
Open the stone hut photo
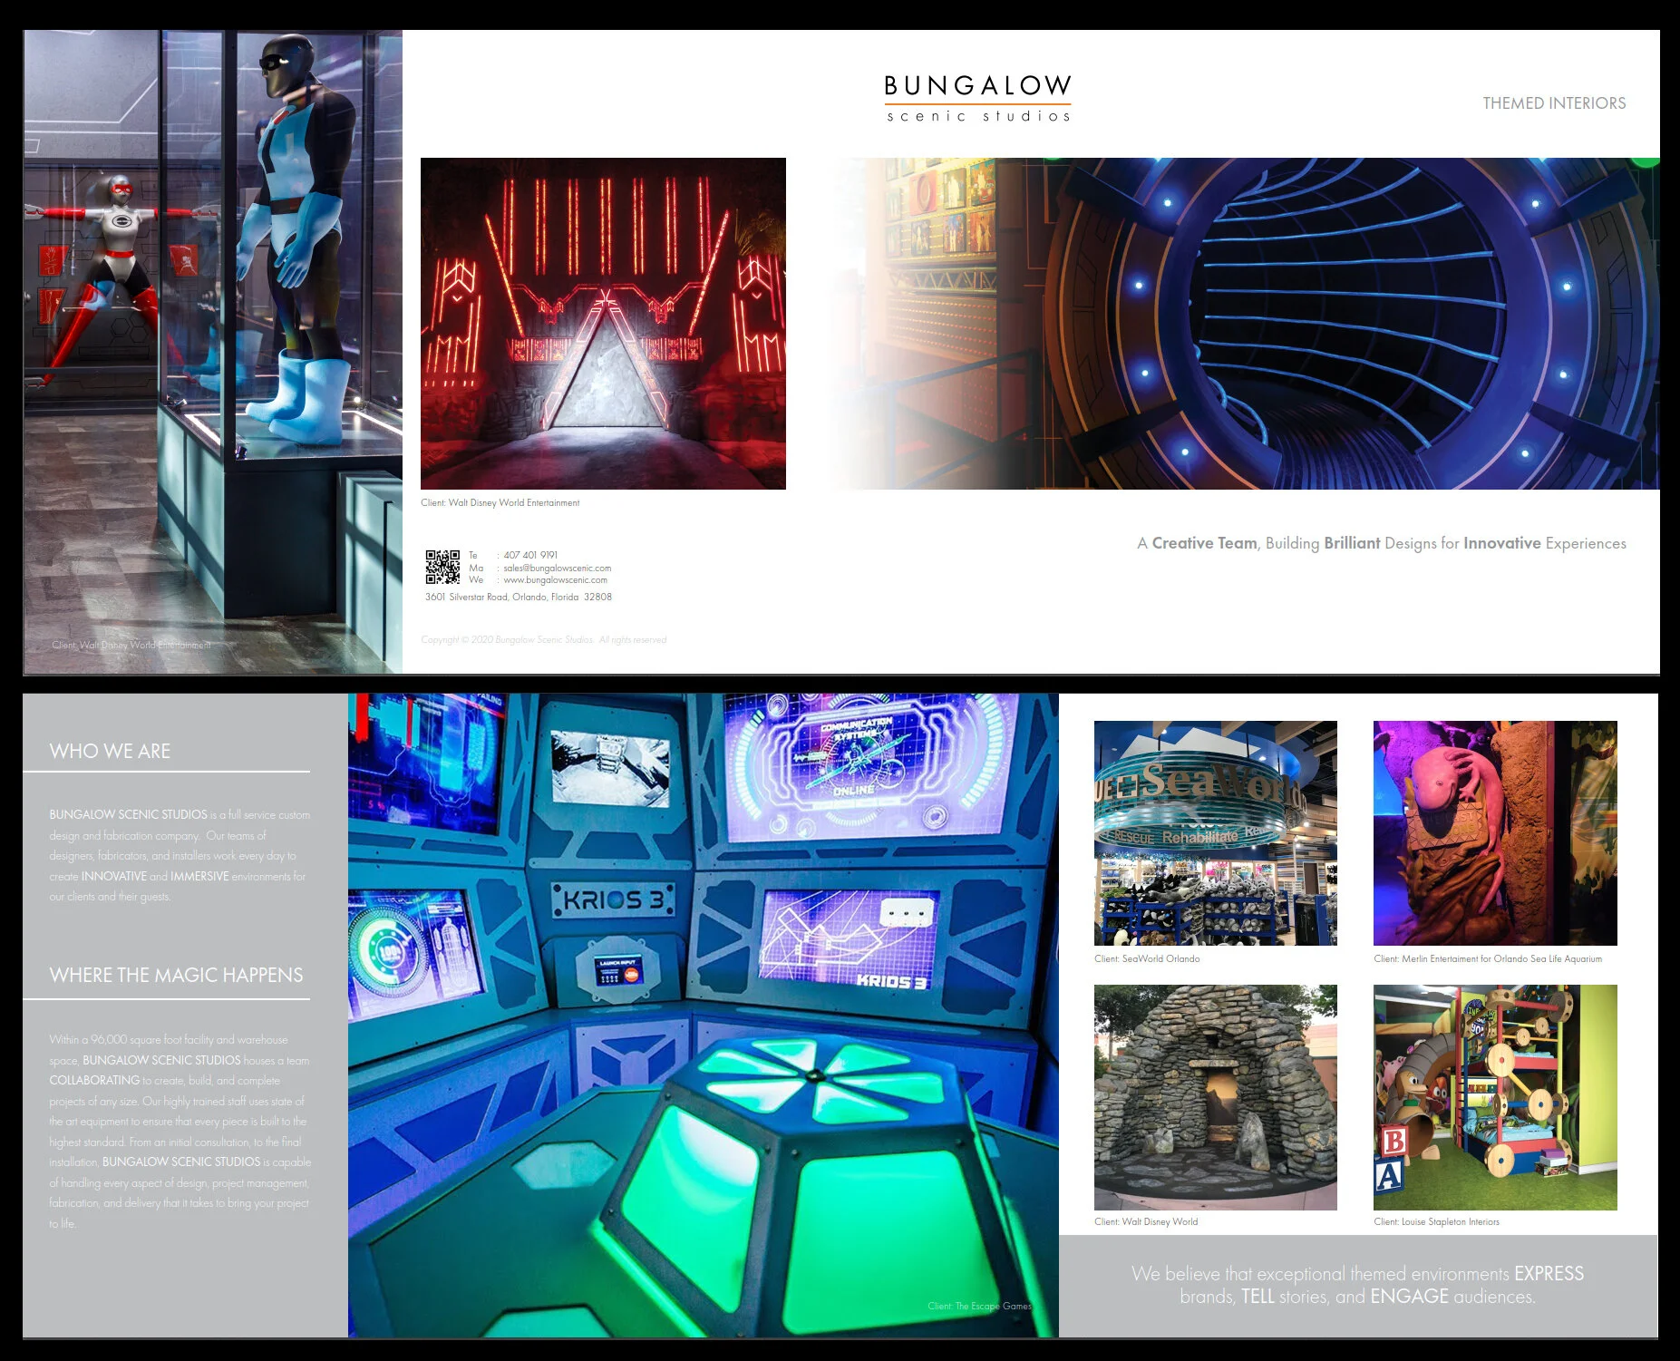pos(1215,1097)
